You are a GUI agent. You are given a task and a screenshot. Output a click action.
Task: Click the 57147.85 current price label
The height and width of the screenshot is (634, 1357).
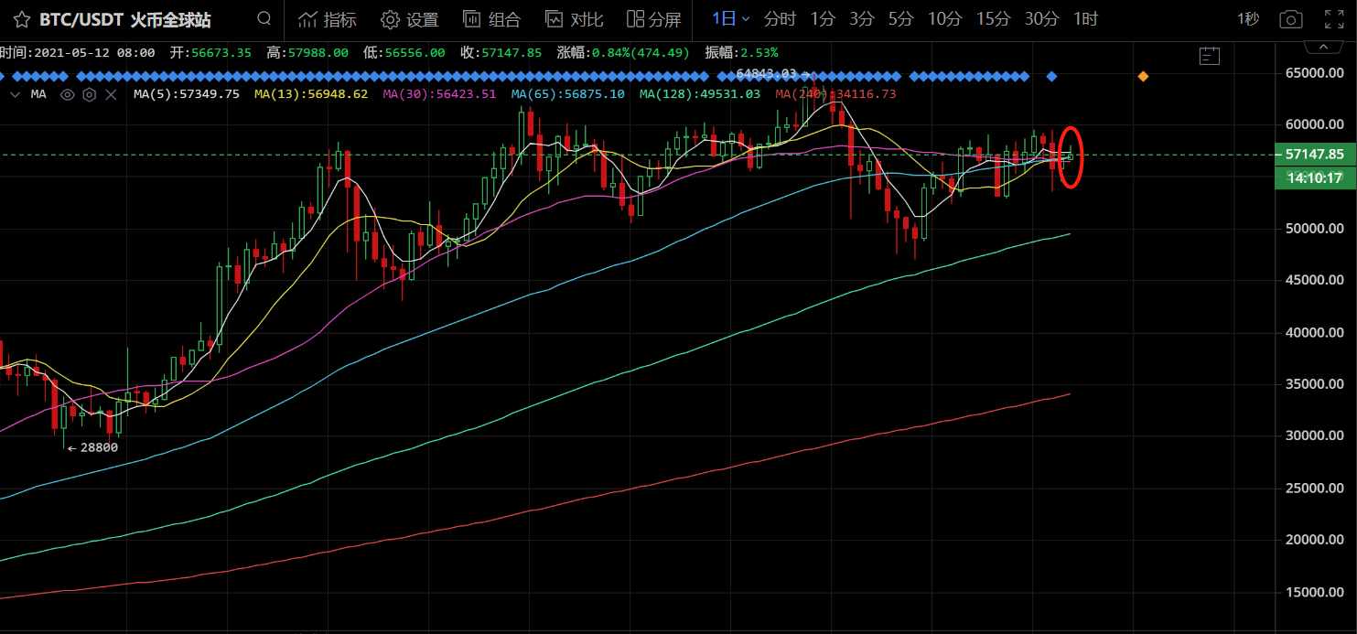(x=1314, y=155)
